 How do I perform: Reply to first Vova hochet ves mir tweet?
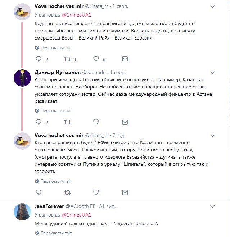pos(39,59)
